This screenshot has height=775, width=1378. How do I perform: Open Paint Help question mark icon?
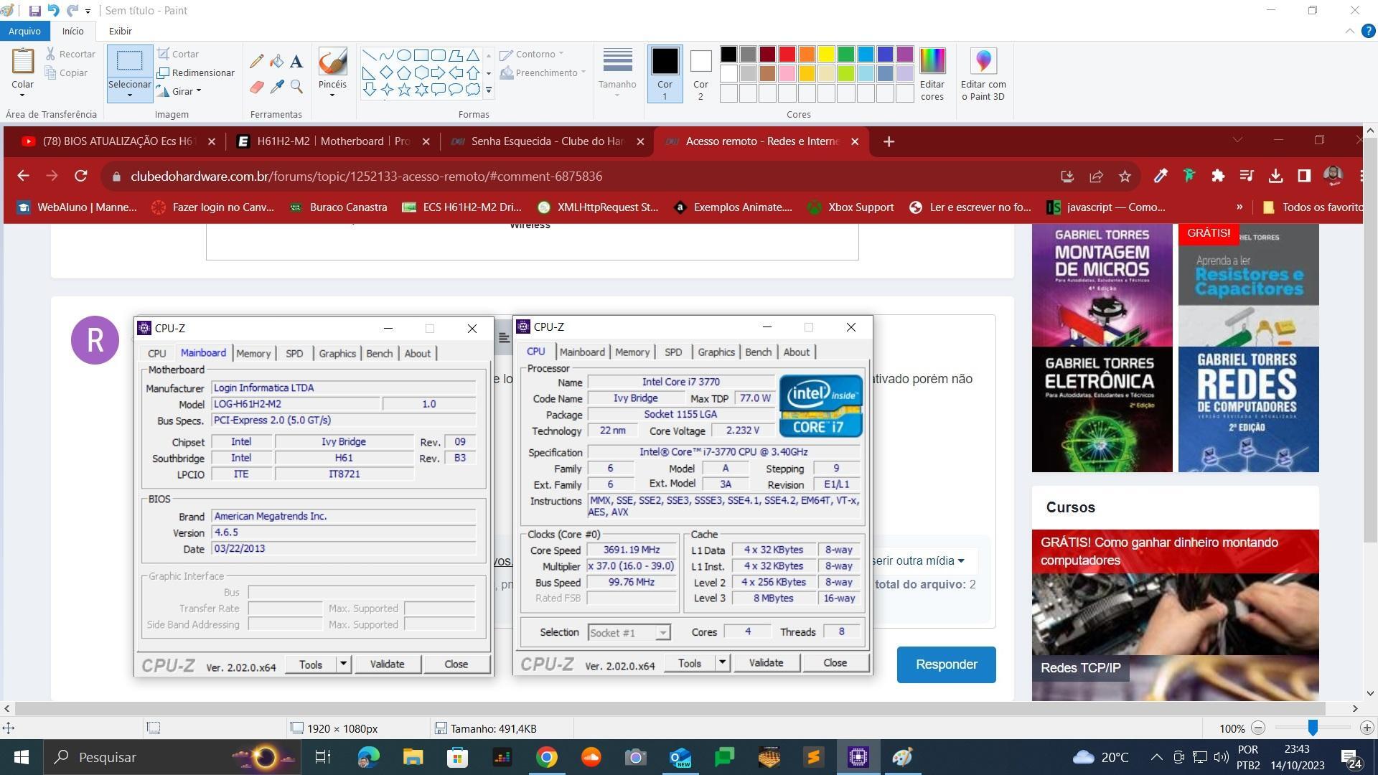point(1368,31)
